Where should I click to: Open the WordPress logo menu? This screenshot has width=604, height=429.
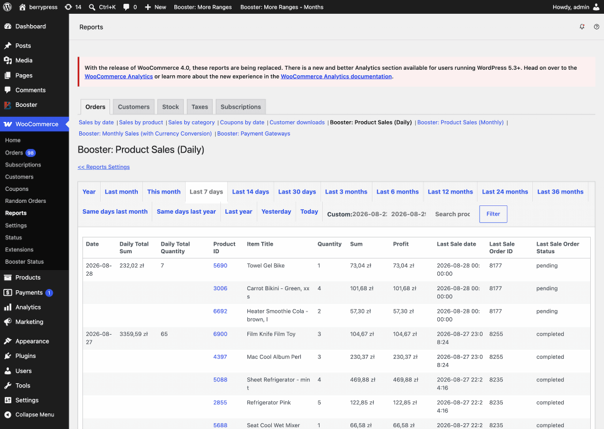(x=8, y=7)
